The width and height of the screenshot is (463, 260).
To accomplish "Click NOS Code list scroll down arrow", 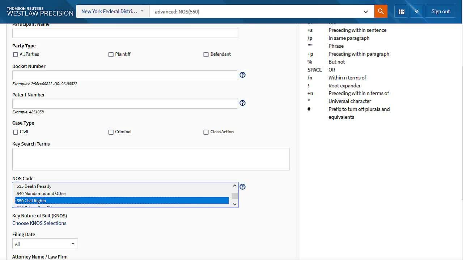I will point(235,204).
